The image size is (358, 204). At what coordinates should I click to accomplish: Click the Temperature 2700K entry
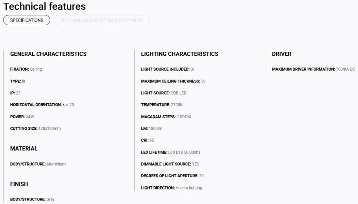(x=162, y=105)
